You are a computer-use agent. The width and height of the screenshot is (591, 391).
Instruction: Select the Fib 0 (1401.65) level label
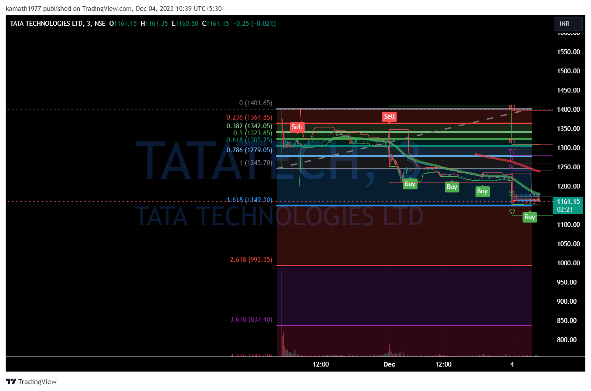[256, 103]
